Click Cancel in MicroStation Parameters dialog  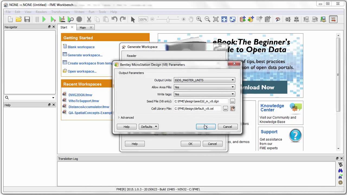pyautogui.click(x=227, y=127)
